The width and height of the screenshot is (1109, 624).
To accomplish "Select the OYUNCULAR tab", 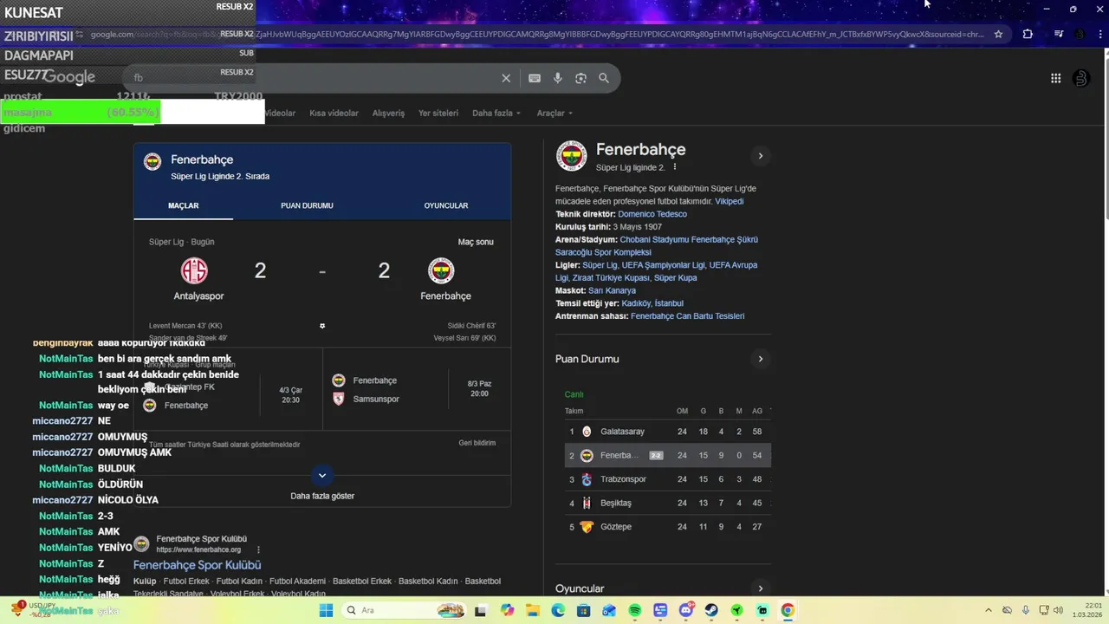I will (446, 205).
